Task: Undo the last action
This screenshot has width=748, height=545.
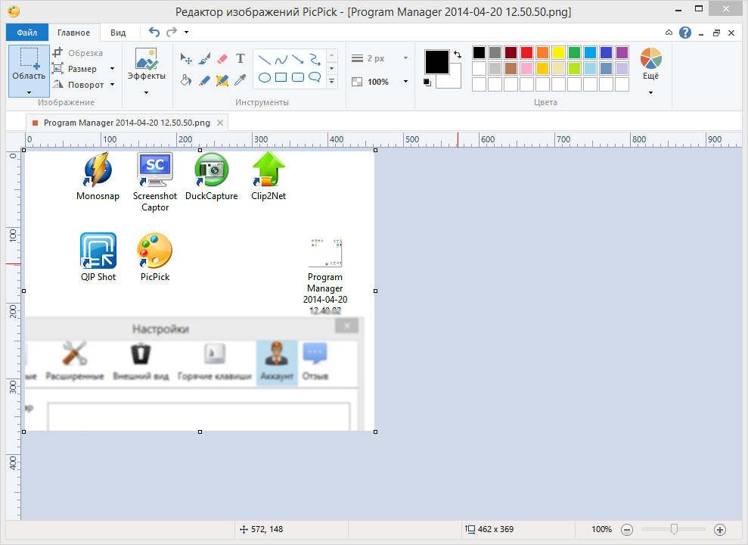Action: 154,32
